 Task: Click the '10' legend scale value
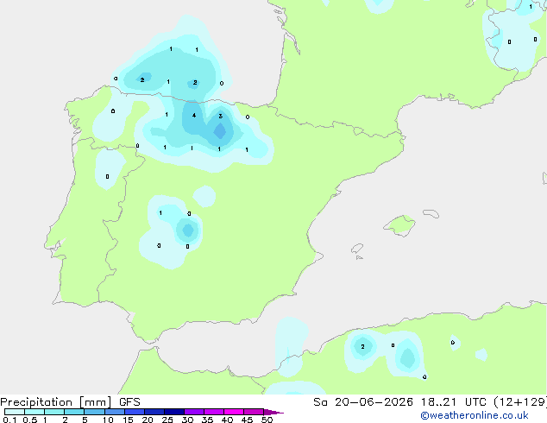coord(108,420)
